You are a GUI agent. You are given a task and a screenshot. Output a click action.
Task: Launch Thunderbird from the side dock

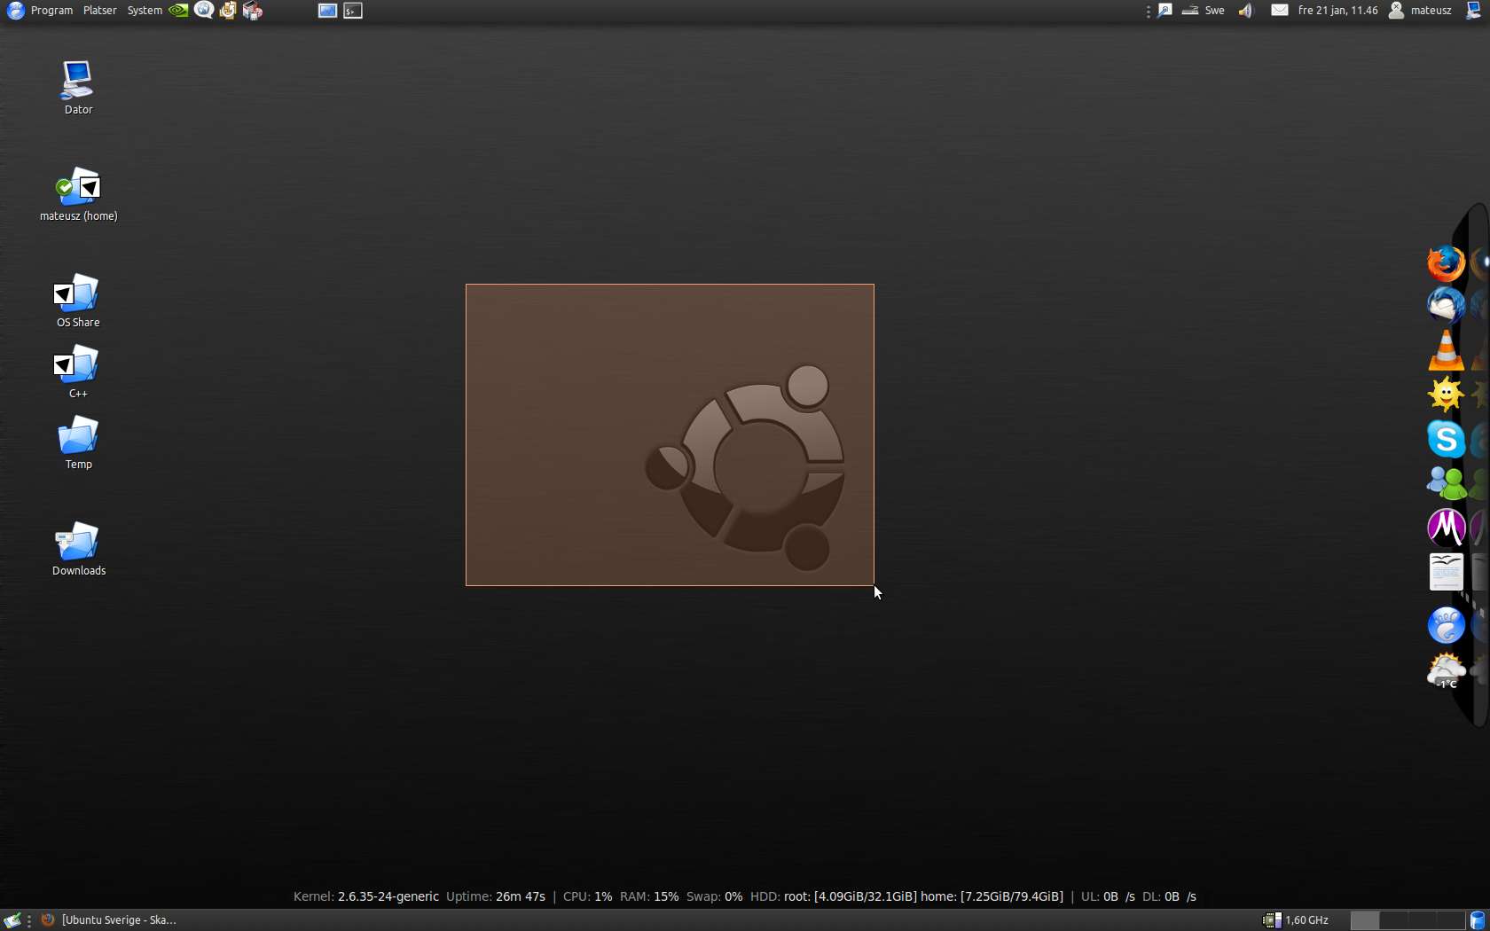pos(1446,305)
